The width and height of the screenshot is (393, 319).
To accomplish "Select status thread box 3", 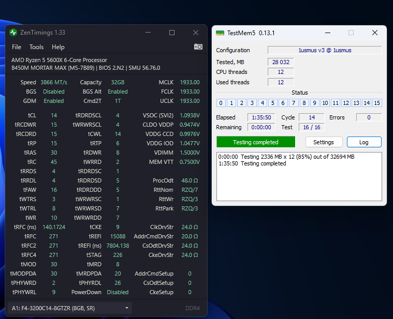I will 252,103.
